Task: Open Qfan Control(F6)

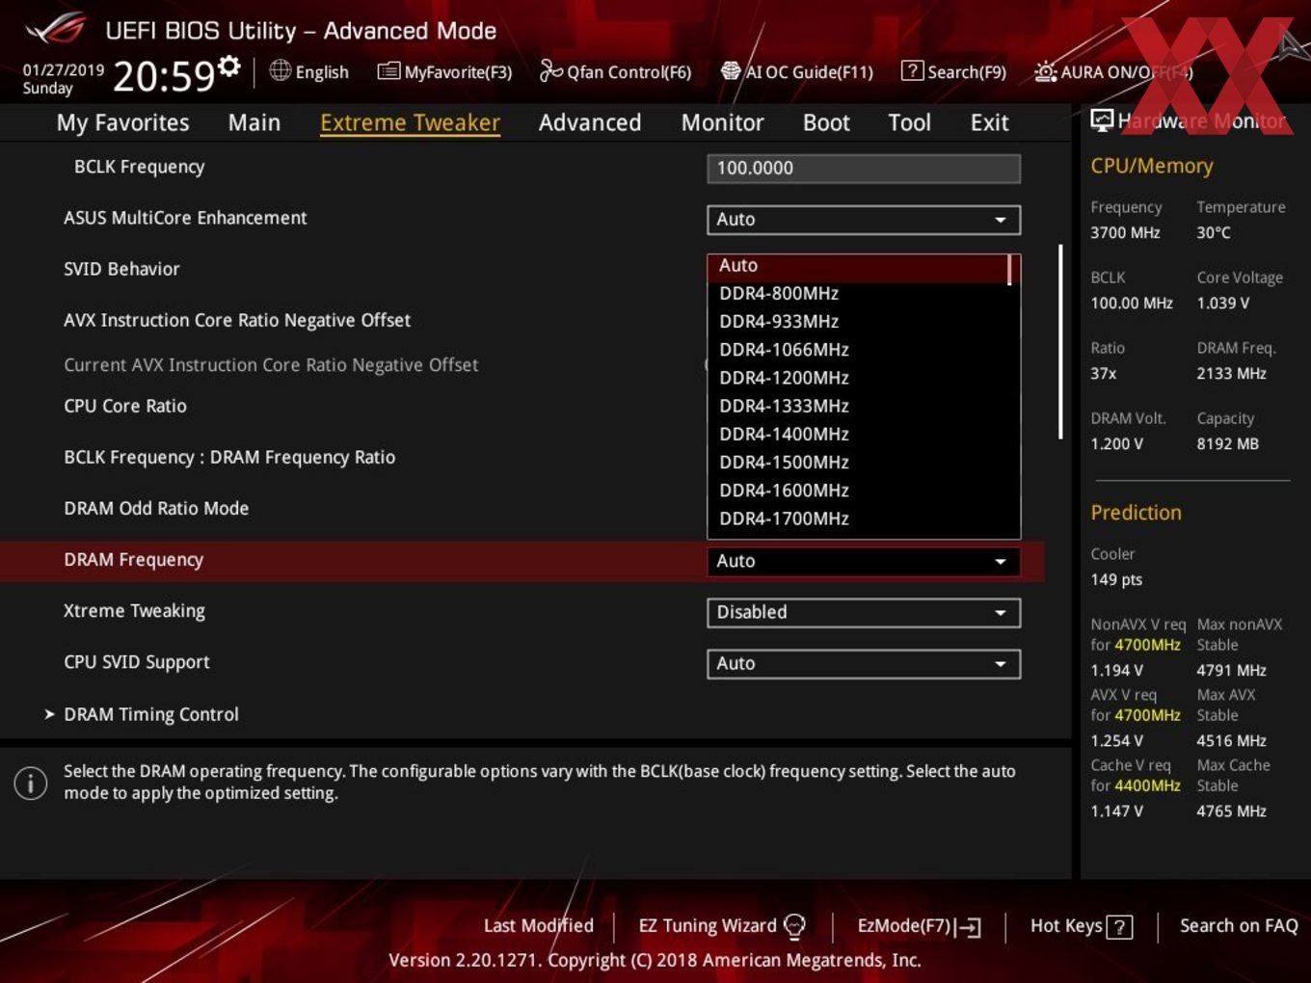Action: [x=615, y=71]
